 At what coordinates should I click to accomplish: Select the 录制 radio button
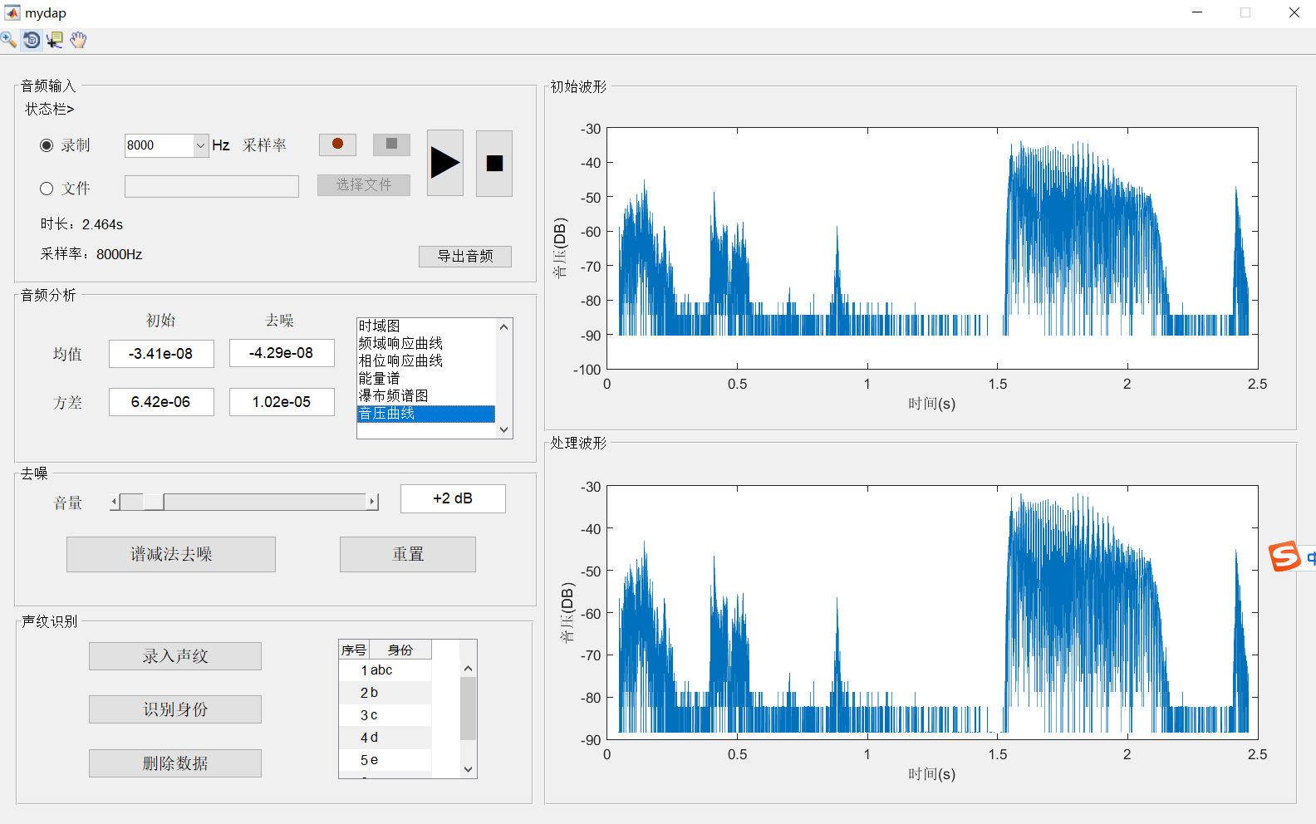click(47, 145)
